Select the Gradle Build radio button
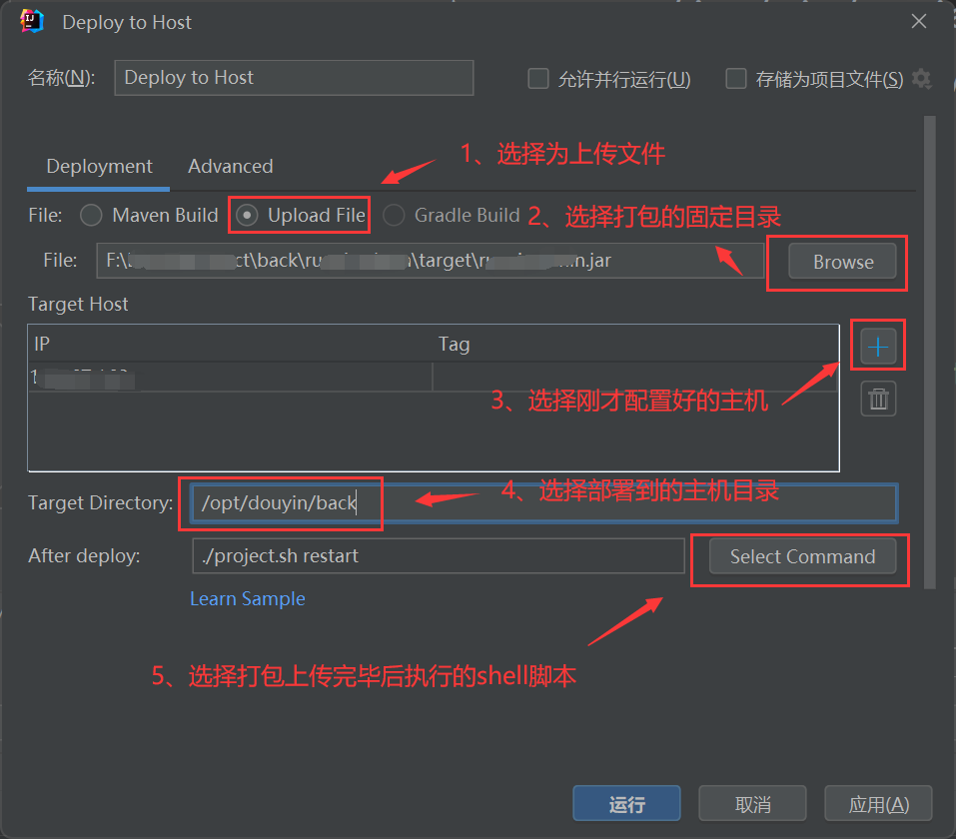This screenshot has width=956, height=839. (x=394, y=215)
